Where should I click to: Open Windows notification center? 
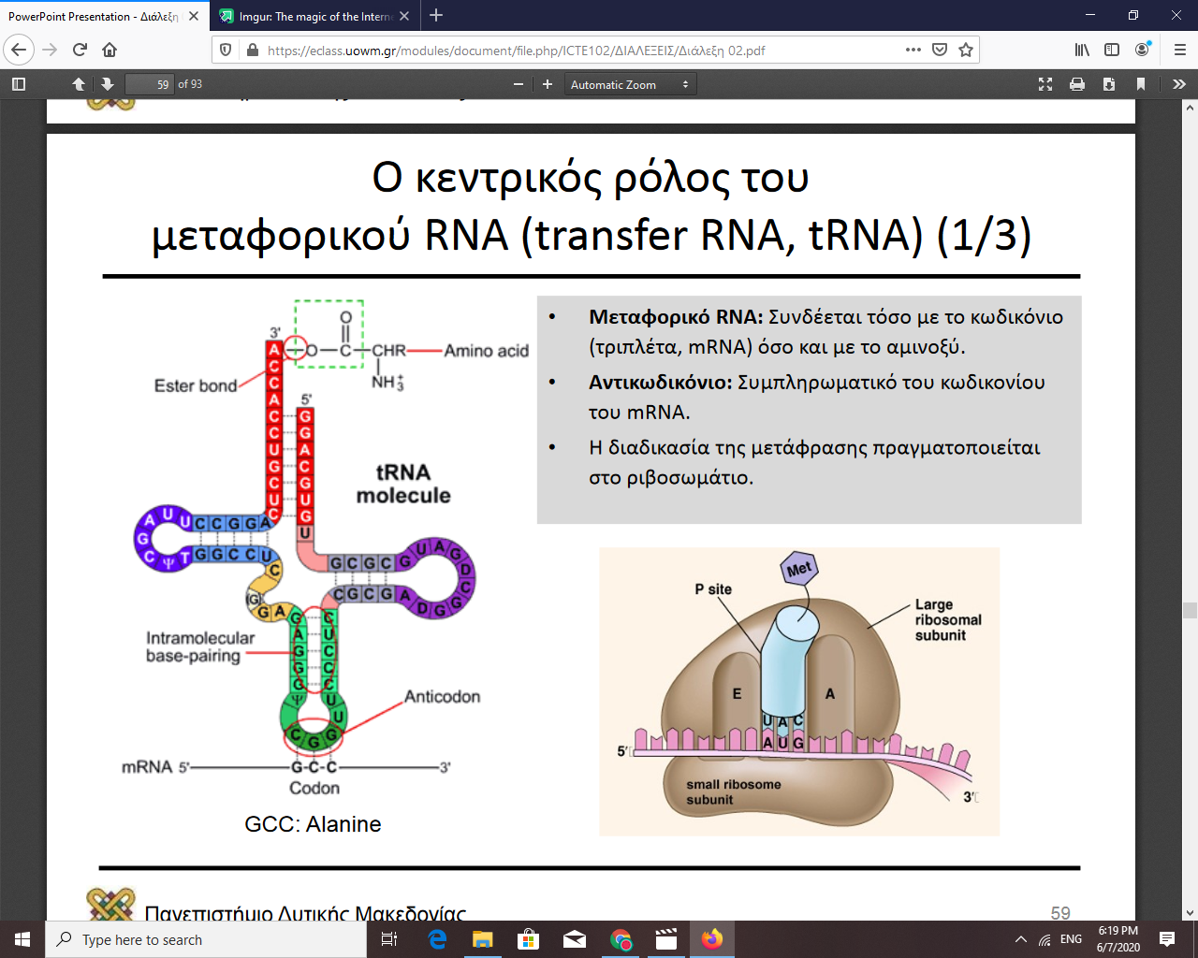(x=1167, y=939)
